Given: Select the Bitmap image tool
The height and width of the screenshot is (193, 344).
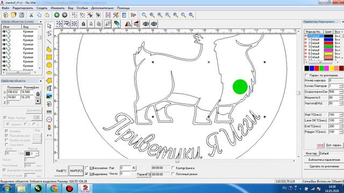Looking at the screenshot, I should coord(49,96).
